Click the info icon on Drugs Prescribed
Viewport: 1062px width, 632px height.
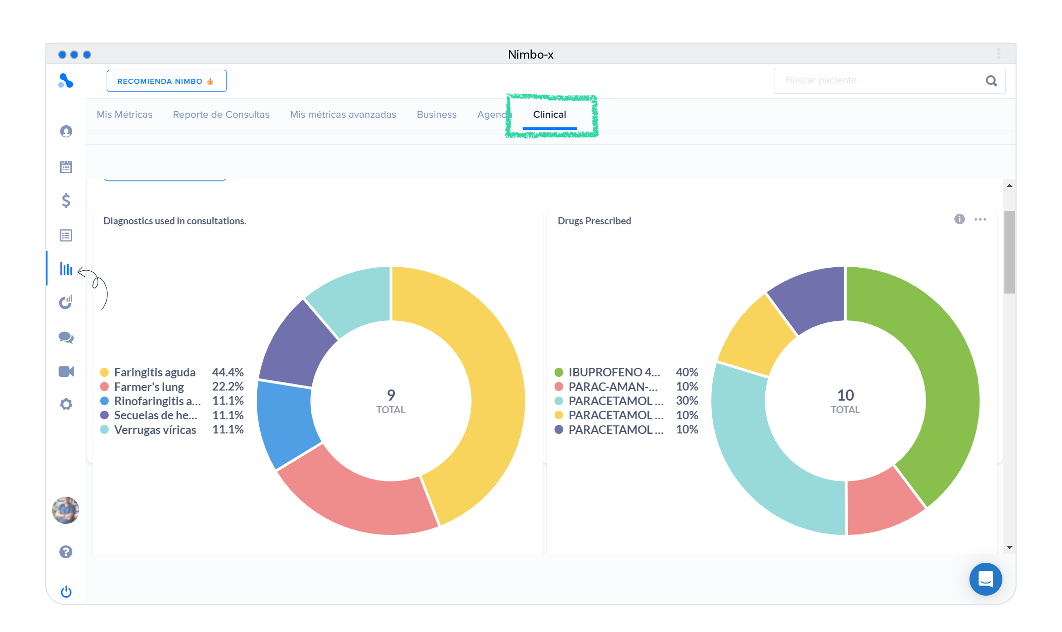[x=959, y=219]
